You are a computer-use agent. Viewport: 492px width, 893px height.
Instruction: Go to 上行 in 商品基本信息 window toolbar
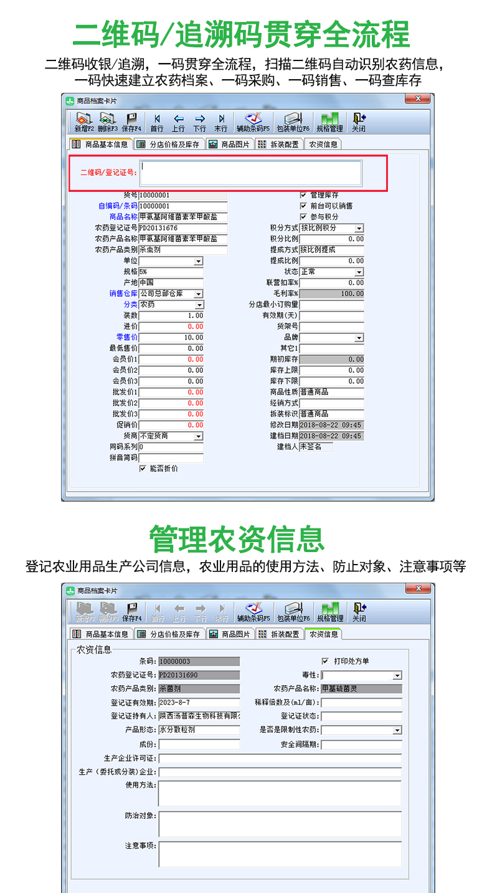click(179, 122)
